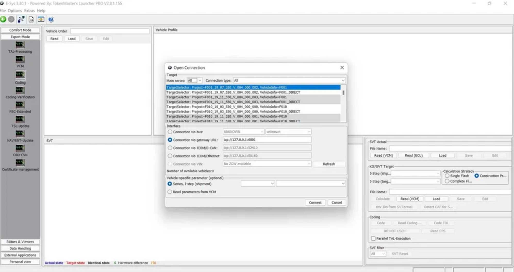Screen dimensions: 514x272
Task: Click the connect network toolbar icon
Action: point(21,19)
